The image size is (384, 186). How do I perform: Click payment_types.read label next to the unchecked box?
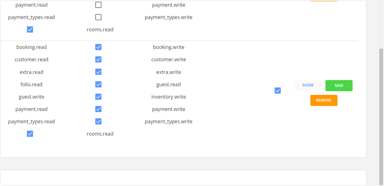(x=31, y=17)
